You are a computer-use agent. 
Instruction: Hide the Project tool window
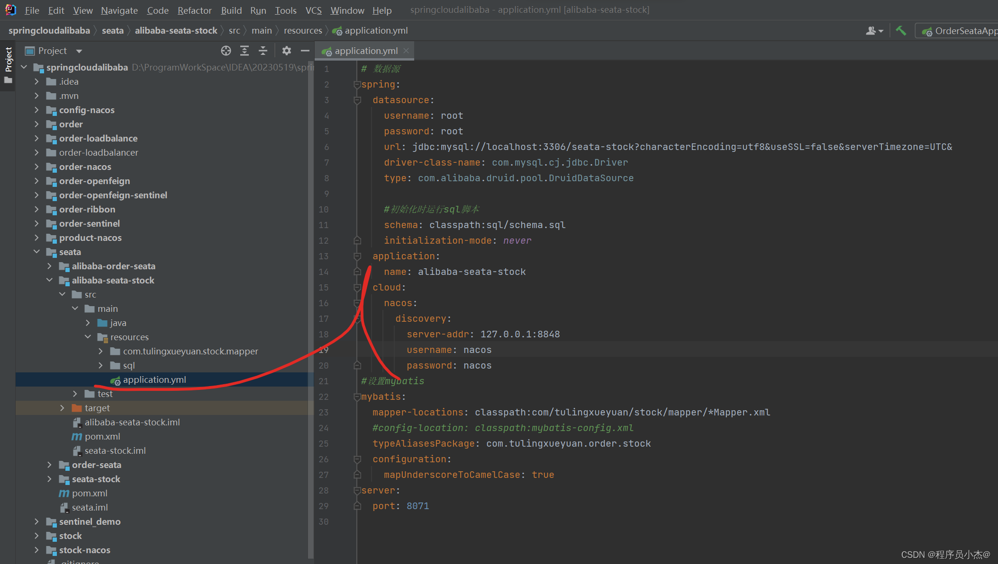pyautogui.click(x=305, y=51)
